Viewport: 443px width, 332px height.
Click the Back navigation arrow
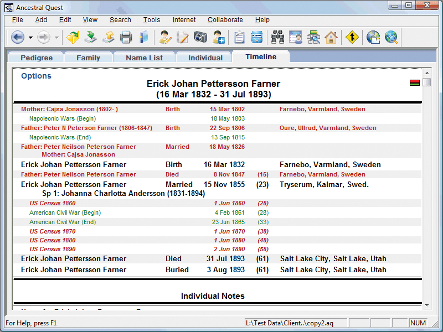17,37
